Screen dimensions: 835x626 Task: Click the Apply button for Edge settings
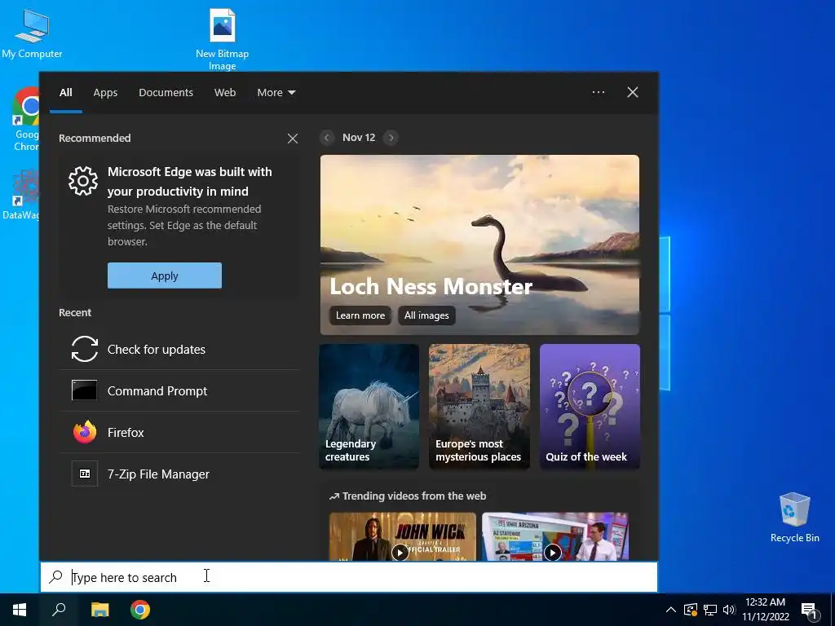point(165,276)
